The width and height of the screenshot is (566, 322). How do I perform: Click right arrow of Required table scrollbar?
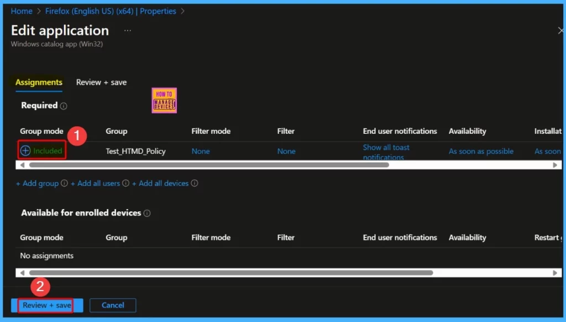(555, 165)
